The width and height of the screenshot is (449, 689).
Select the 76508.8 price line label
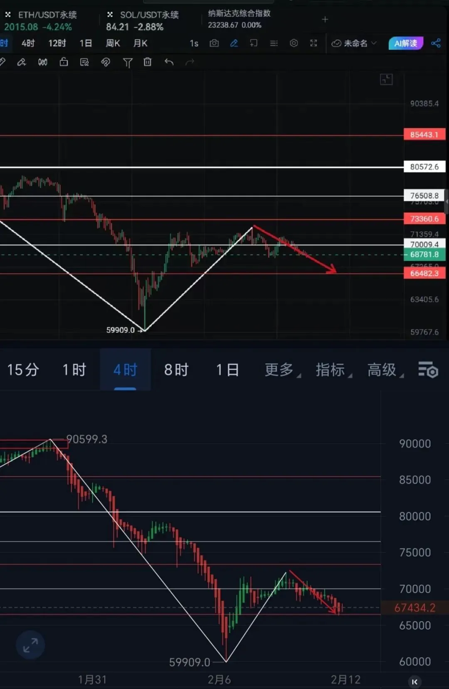click(x=424, y=196)
